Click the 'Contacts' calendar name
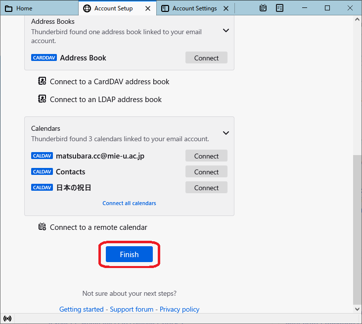 pyautogui.click(x=71, y=172)
